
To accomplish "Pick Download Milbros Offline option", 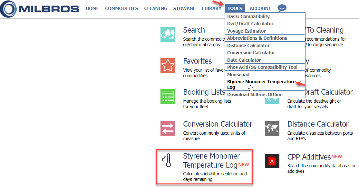I will click(x=255, y=95).
